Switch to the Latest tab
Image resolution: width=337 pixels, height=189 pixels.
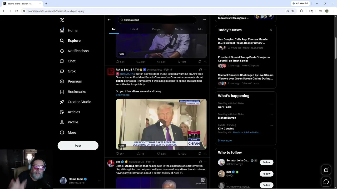click(134, 29)
